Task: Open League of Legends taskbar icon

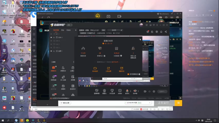Action: [39, 120]
